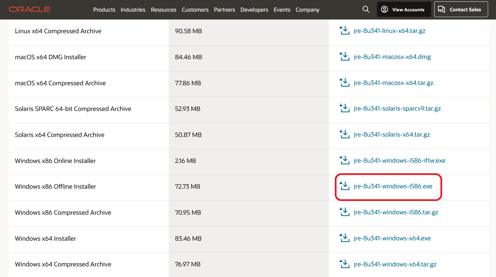The width and height of the screenshot is (496, 277).
Task: Click download icon for macOS x64 DMG
Action: point(344,56)
